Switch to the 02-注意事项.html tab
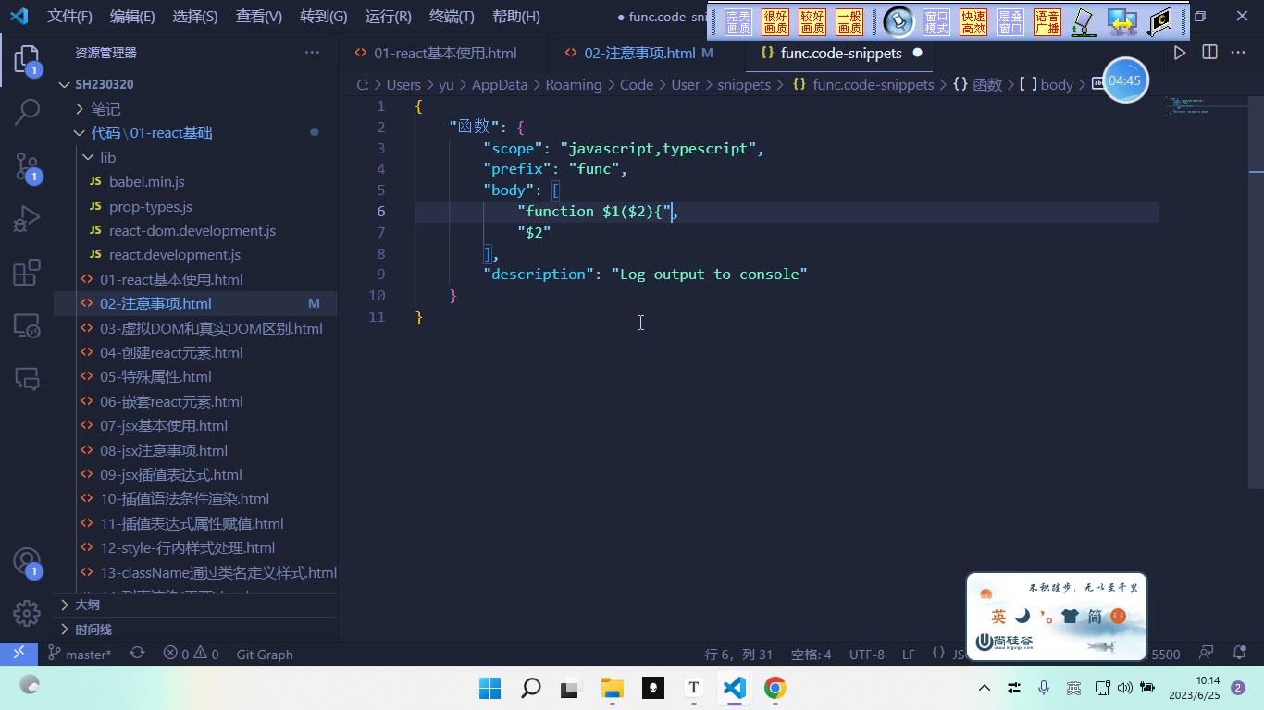 pos(639,53)
